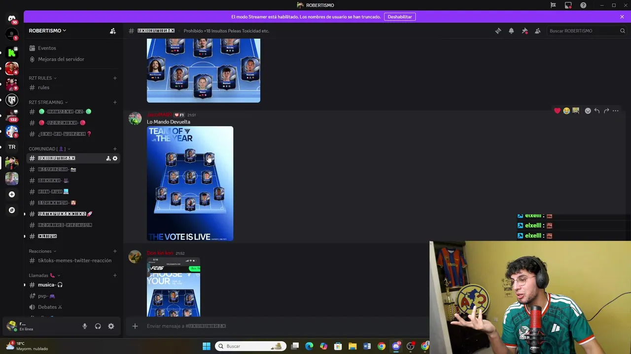Toggle microphone mute in user panel
Viewport: 631px width, 354px height.
[84, 326]
